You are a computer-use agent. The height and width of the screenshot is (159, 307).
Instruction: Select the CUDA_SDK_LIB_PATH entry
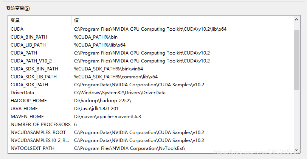(x=34, y=77)
